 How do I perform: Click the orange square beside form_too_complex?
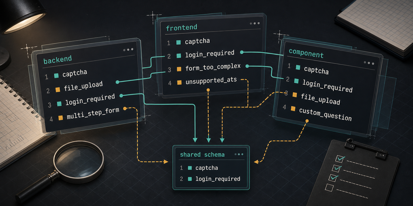pos(179,69)
